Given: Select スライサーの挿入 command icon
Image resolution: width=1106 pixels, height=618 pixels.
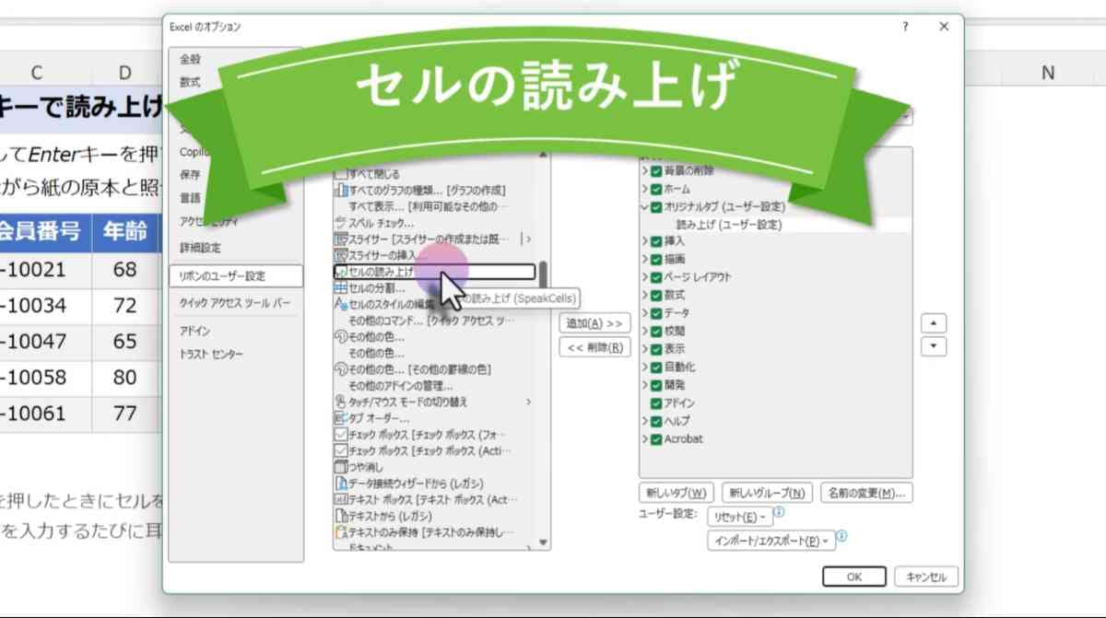Looking at the screenshot, I should pyautogui.click(x=340, y=255).
